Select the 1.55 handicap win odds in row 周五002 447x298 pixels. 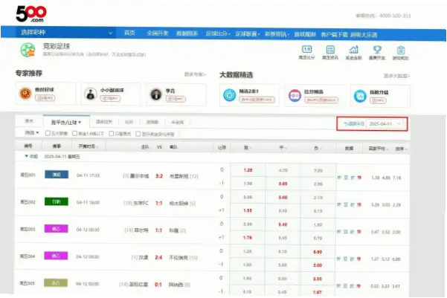tap(248, 210)
